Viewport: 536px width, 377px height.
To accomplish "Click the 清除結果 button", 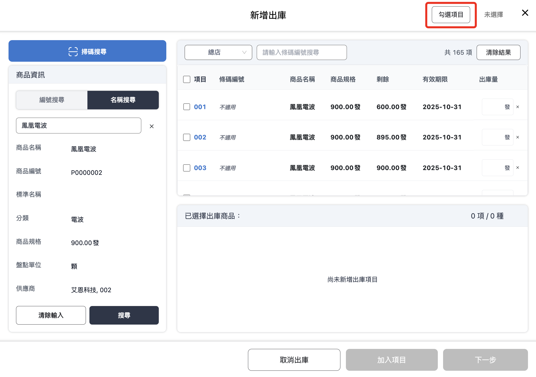I will 498,52.
